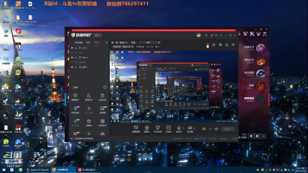
Task: Click the 修改 button beside stream title
Action: click(133, 42)
